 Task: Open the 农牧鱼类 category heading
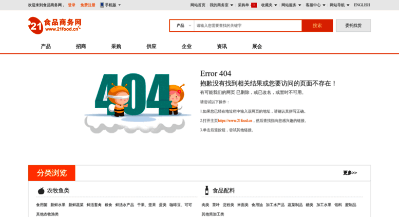pos(58,190)
